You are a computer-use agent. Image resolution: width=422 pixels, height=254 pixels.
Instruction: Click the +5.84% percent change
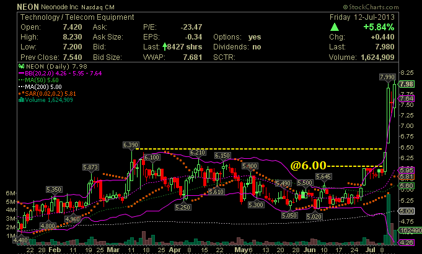(x=379, y=27)
